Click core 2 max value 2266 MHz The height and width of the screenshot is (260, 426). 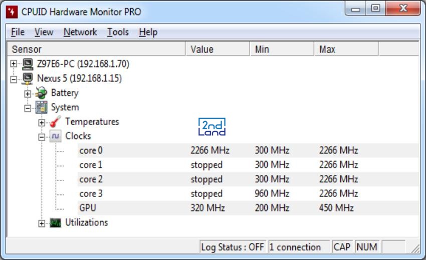point(338,179)
